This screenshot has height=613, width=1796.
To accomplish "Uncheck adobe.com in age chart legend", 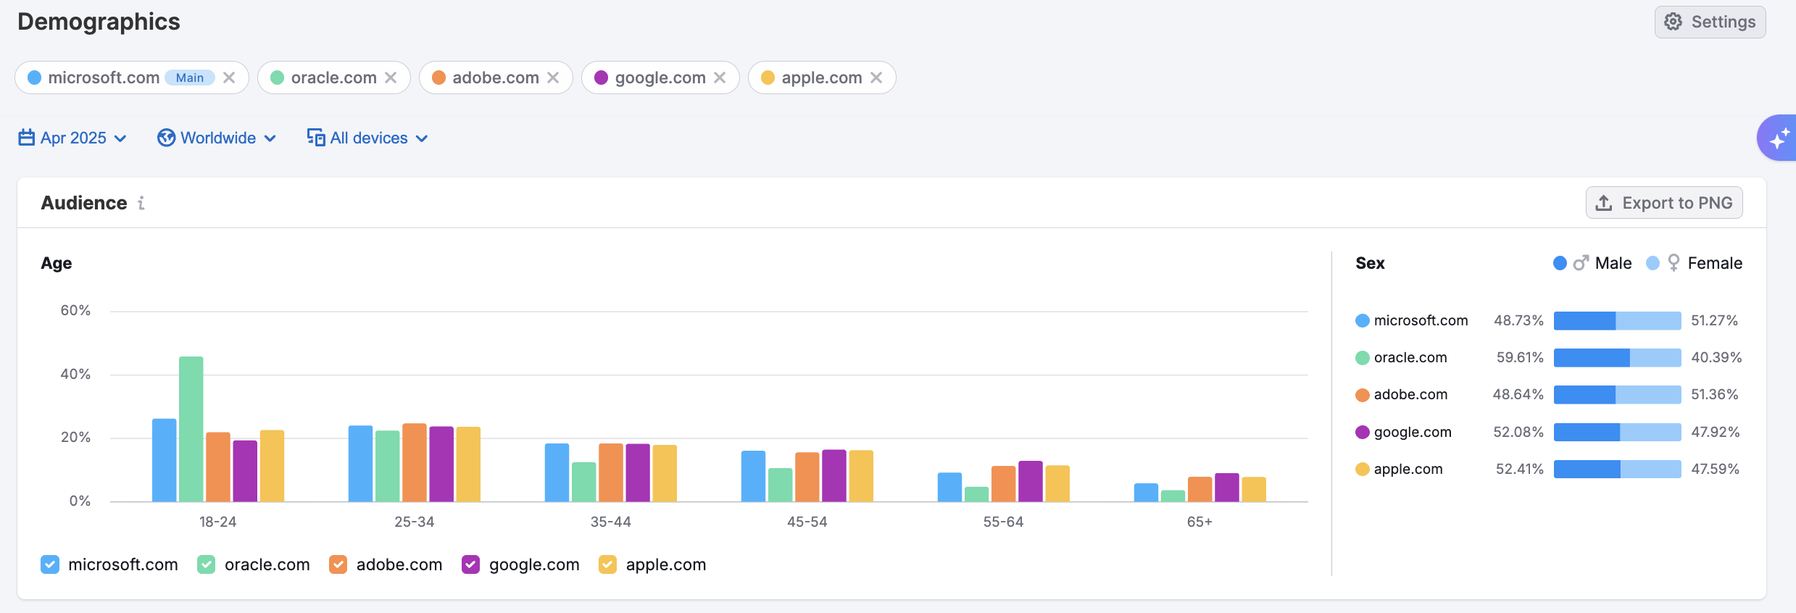I will [338, 564].
